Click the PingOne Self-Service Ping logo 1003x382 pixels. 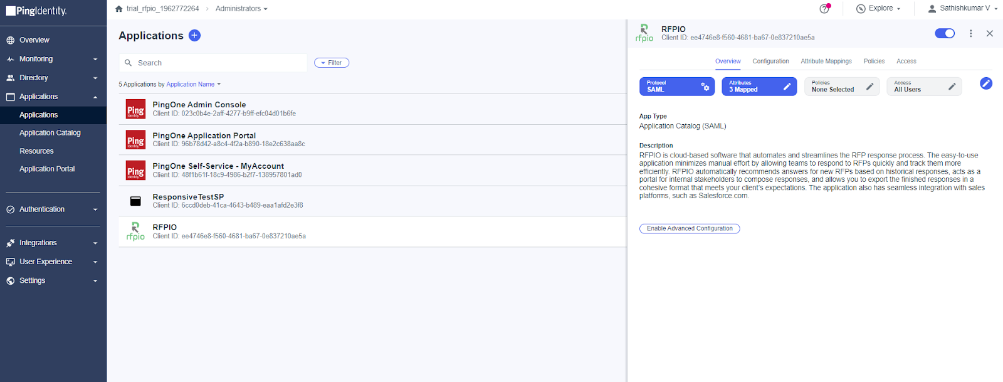[135, 170]
